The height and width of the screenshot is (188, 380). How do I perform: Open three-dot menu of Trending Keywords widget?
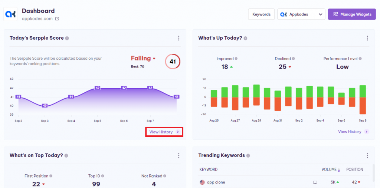[x=367, y=156]
